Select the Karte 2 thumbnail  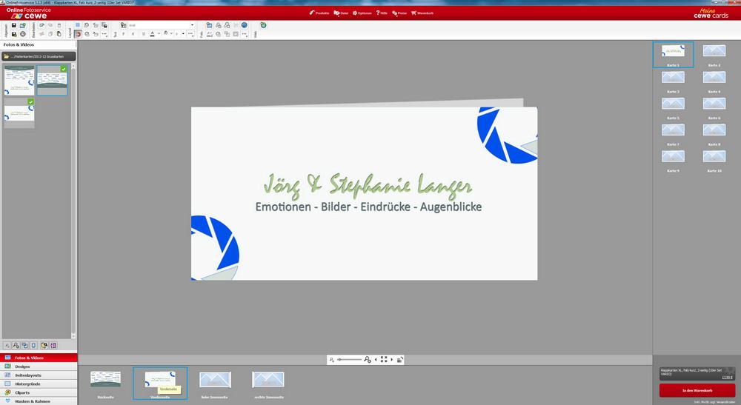[x=714, y=51]
